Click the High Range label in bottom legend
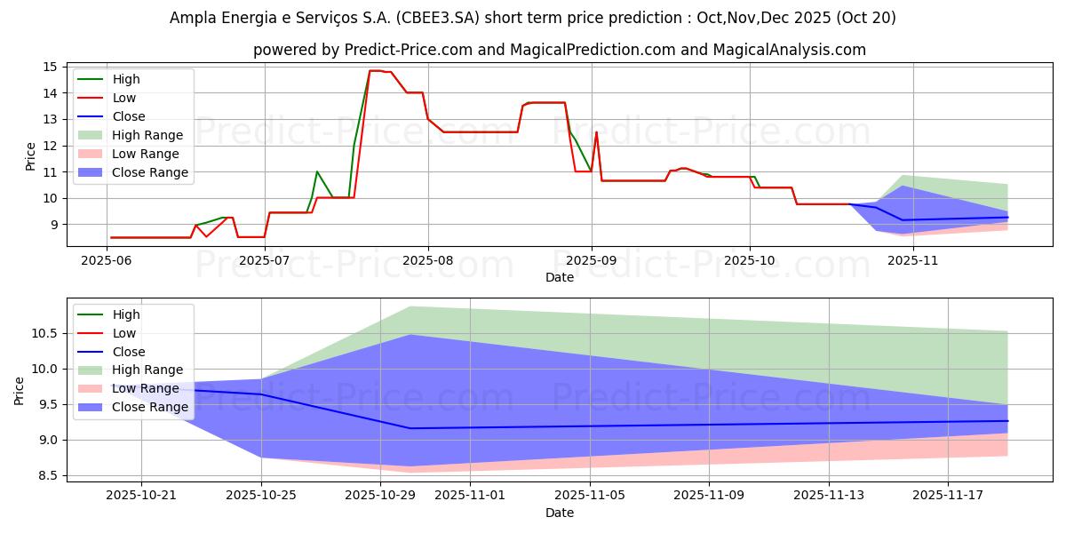Viewport: 1066px width, 533px height. pyautogui.click(x=147, y=370)
